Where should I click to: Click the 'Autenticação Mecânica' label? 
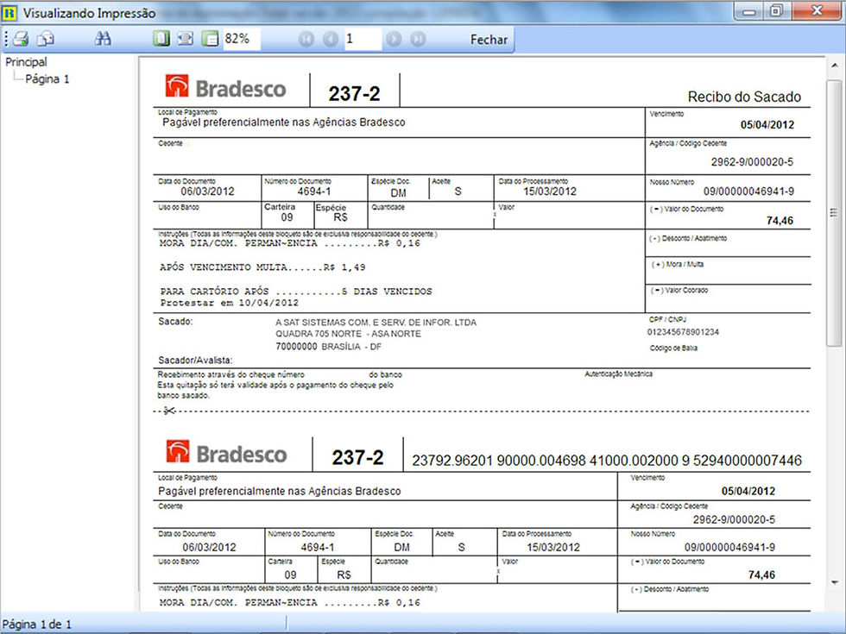(x=618, y=373)
